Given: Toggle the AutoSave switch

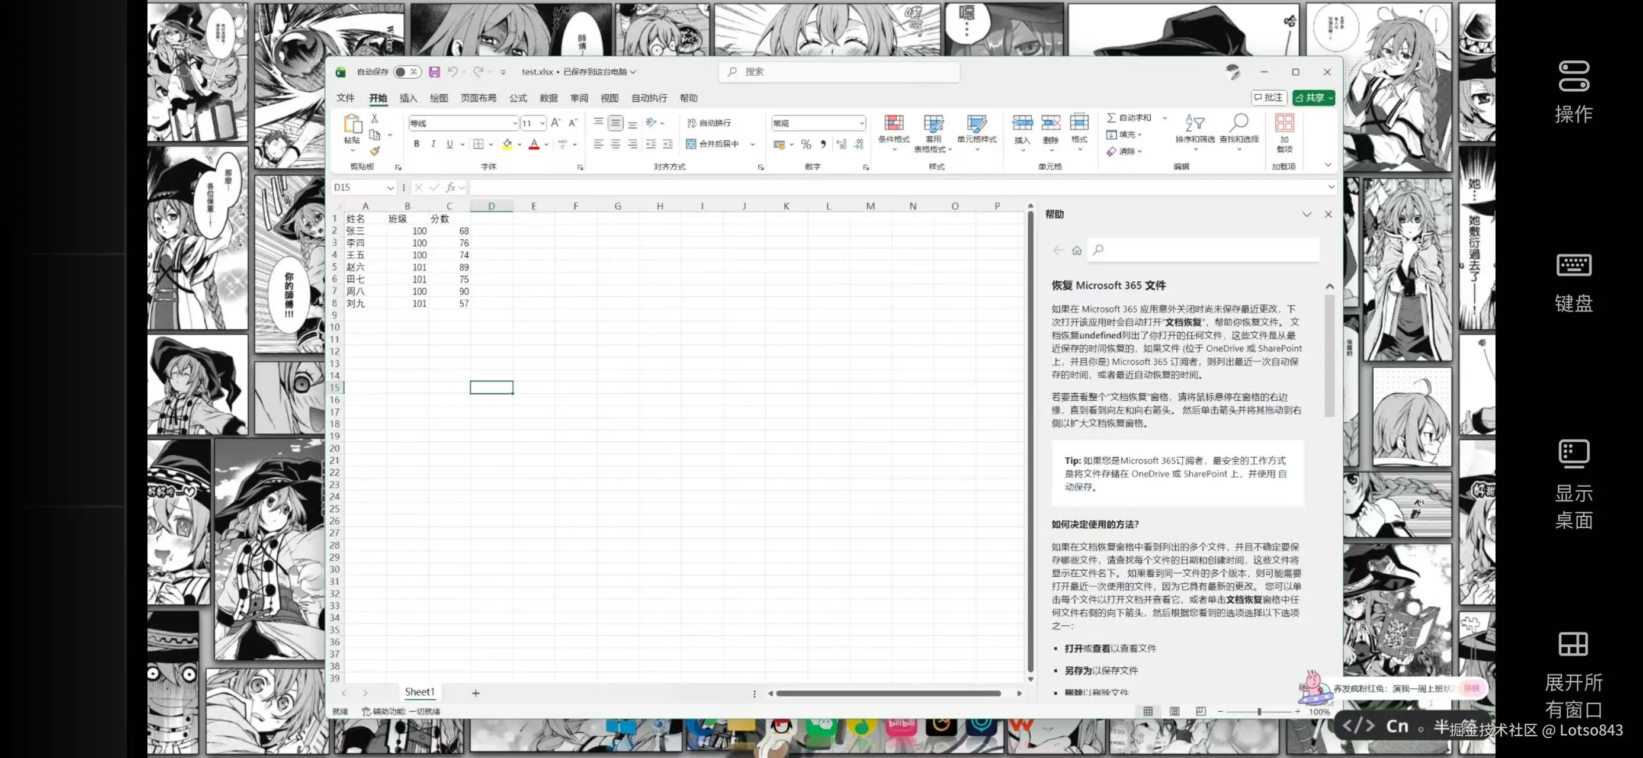Looking at the screenshot, I should (x=406, y=72).
